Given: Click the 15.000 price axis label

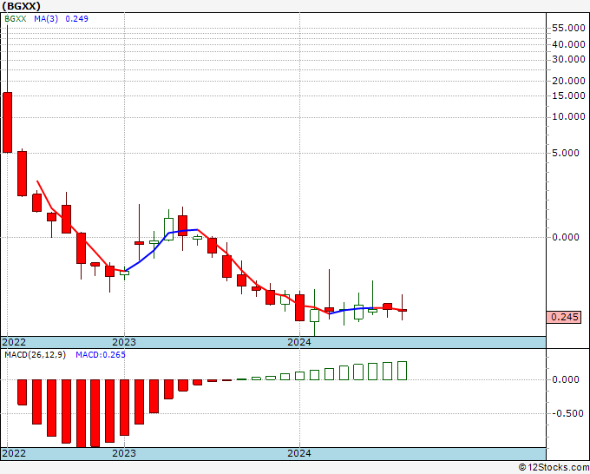Looking at the screenshot, I should (x=568, y=95).
